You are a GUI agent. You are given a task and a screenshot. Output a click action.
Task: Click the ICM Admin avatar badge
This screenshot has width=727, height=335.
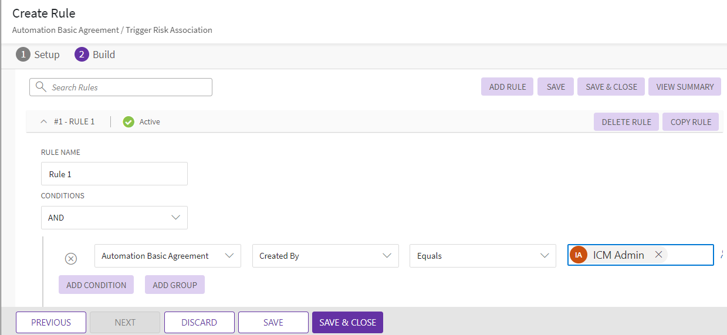(x=579, y=255)
